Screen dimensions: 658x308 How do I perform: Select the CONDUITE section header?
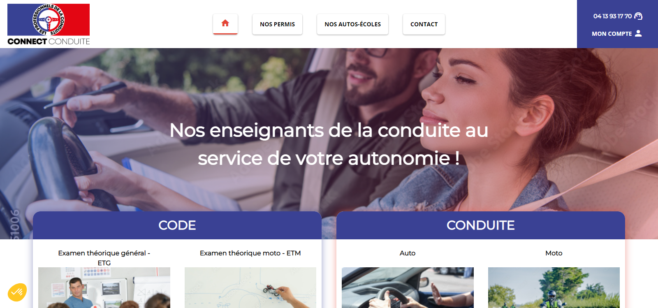coord(481,225)
